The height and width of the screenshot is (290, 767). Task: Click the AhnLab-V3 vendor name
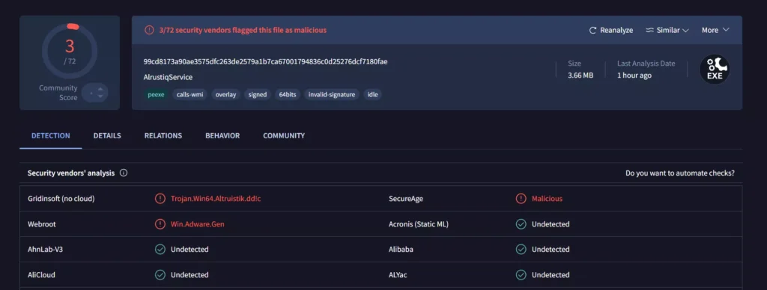(46, 250)
